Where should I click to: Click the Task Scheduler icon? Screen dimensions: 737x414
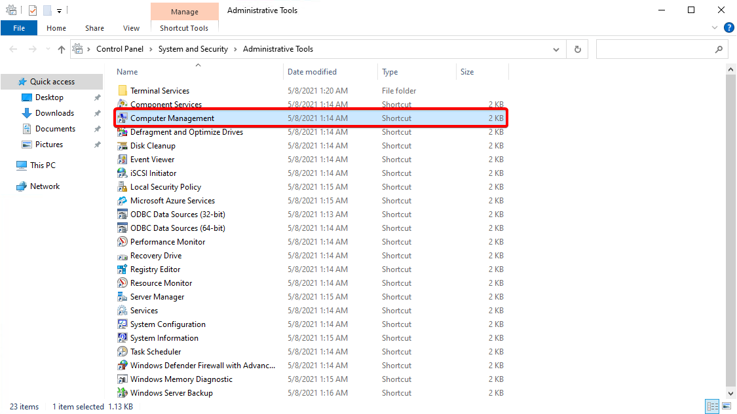122,352
